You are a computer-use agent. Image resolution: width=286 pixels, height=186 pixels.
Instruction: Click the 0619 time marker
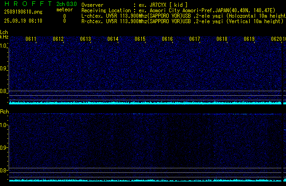point(249,39)
